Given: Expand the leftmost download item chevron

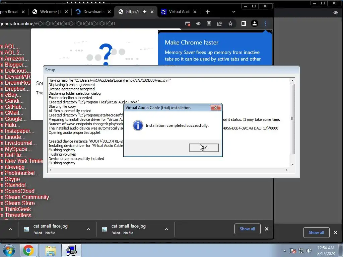Looking at the screenshot, I should click(x=10, y=229).
